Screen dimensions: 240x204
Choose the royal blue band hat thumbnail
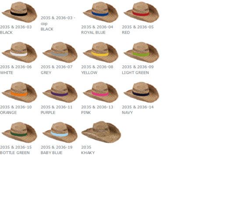click(101, 12)
